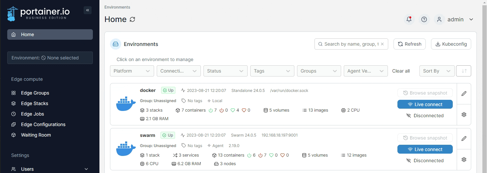Click the Edge Stacks layers icon

(x=14, y=103)
